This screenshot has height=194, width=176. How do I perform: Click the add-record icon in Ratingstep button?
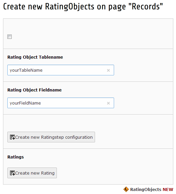coord(12,137)
